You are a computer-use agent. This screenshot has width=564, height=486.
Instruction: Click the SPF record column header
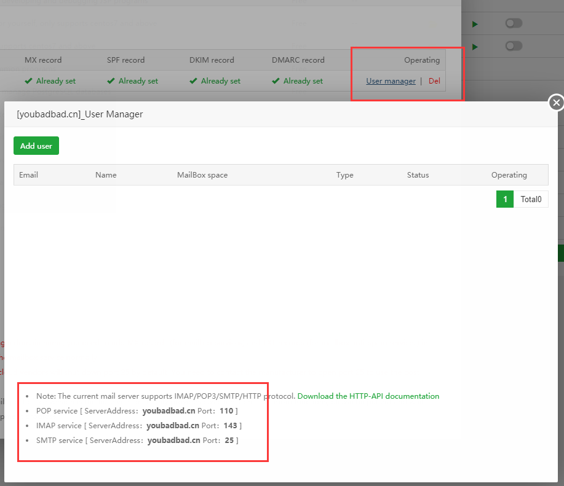pos(125,60)
